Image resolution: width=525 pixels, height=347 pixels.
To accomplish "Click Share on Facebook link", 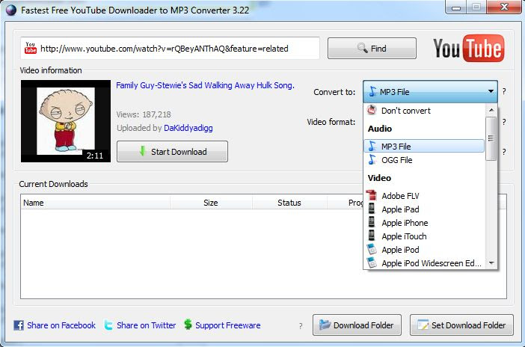I will pos(61,325).
